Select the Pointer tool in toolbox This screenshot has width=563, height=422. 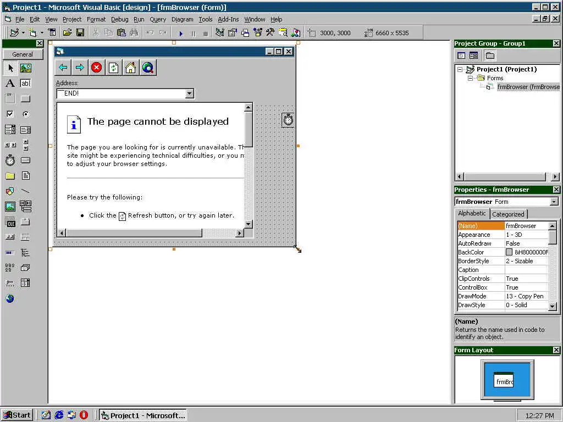10,68
